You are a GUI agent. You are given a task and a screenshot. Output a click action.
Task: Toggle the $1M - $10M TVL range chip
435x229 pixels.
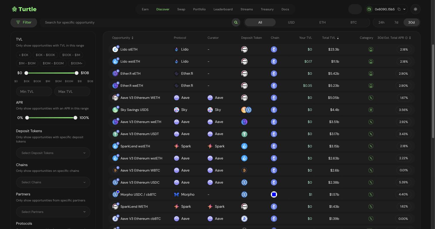27,63
